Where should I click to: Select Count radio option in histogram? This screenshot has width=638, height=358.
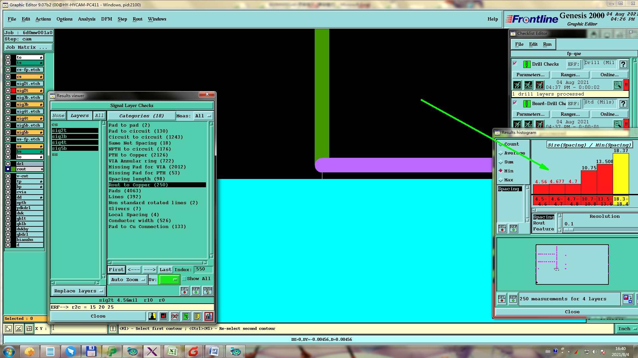coord(501,144)
